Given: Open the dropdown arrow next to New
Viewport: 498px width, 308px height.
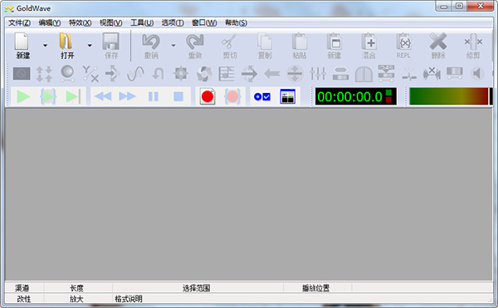Looking at the screenshot, I should pos(45,46).
